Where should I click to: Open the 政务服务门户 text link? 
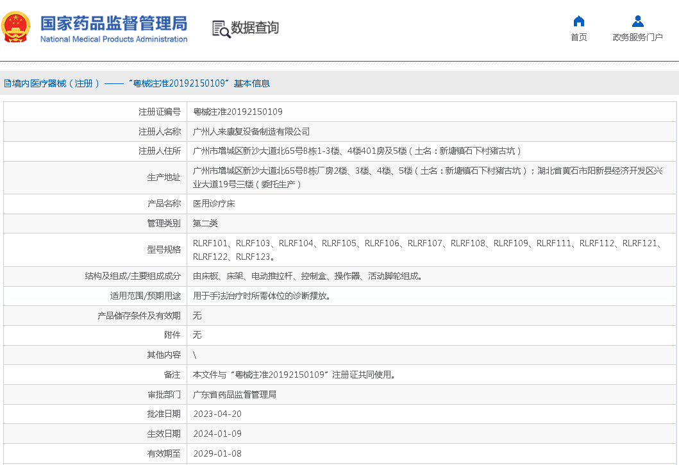tap(637, 37)
